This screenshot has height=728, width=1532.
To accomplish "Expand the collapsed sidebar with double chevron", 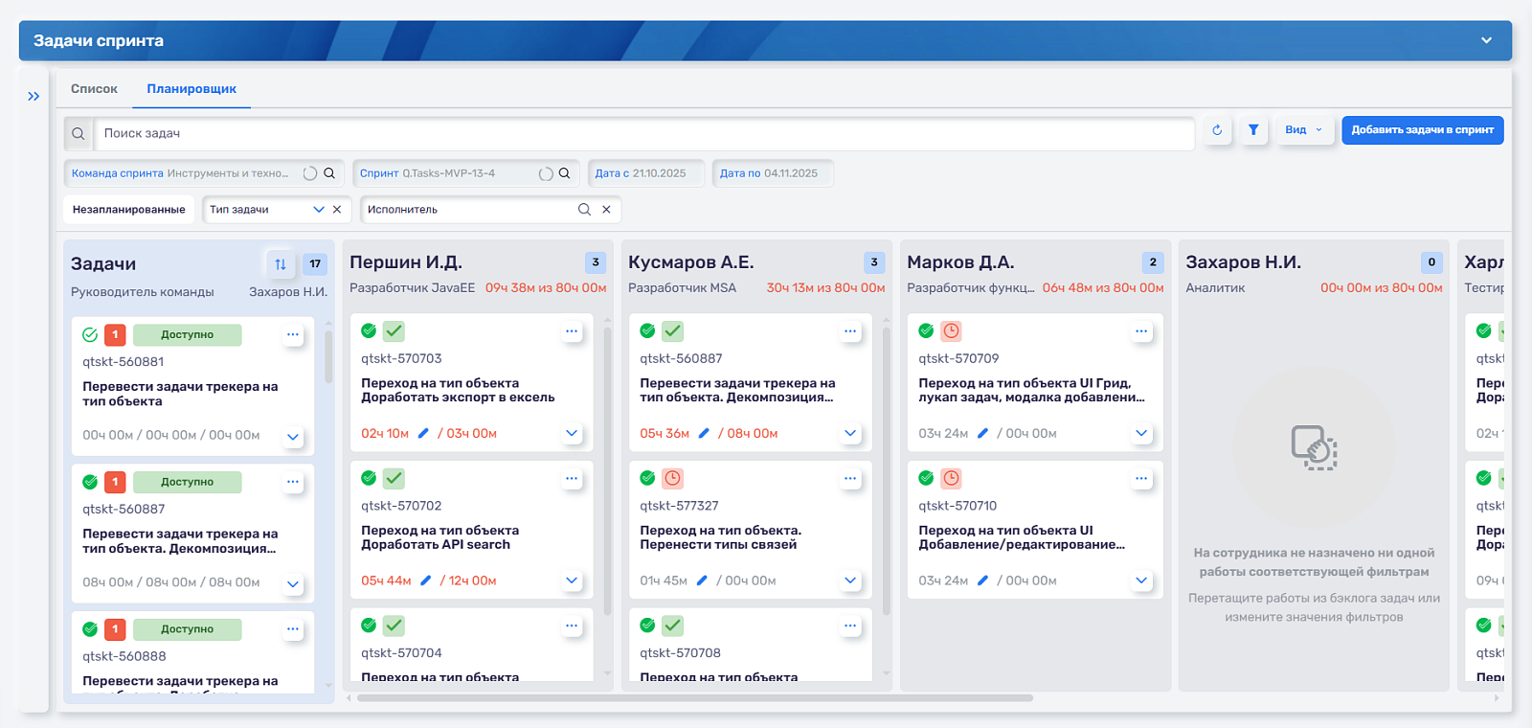I will click(34, 97).
